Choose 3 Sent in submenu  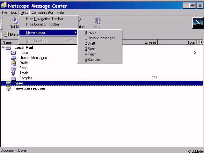100,49
